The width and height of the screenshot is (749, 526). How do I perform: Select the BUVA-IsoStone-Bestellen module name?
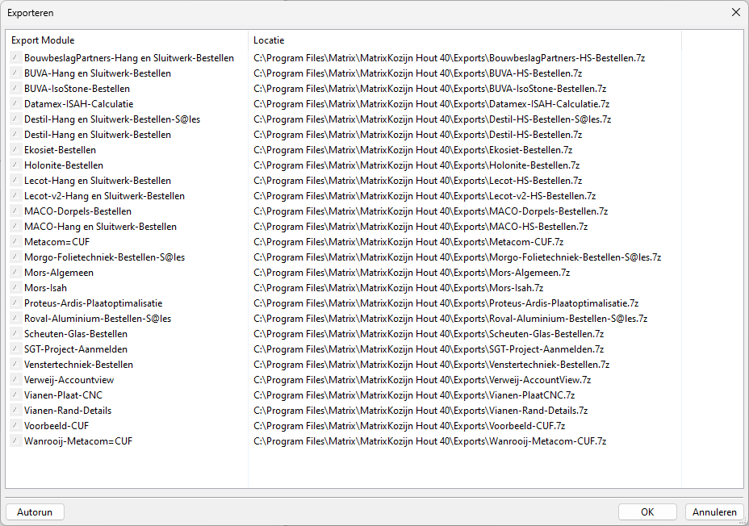click(77, 88)
